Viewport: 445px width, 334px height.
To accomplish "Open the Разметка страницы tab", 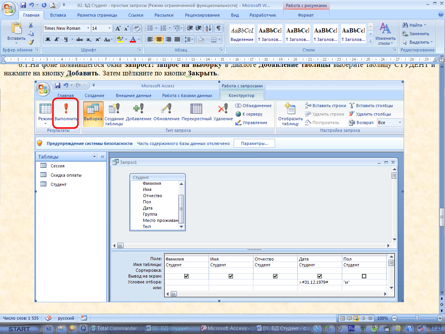I will tap(97, 15).
